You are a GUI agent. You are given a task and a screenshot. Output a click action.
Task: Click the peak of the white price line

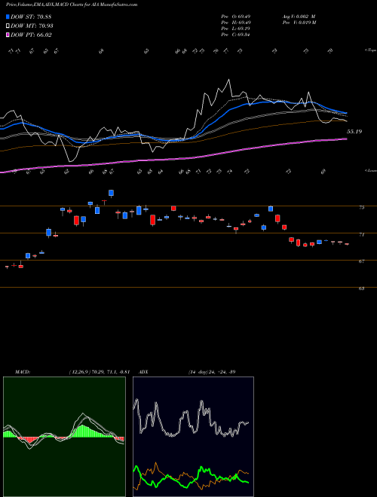click(x=228, y=80)
